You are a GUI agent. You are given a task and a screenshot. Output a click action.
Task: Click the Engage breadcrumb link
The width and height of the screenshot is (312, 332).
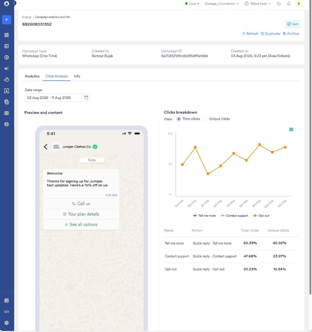click(x=27, y=17)
